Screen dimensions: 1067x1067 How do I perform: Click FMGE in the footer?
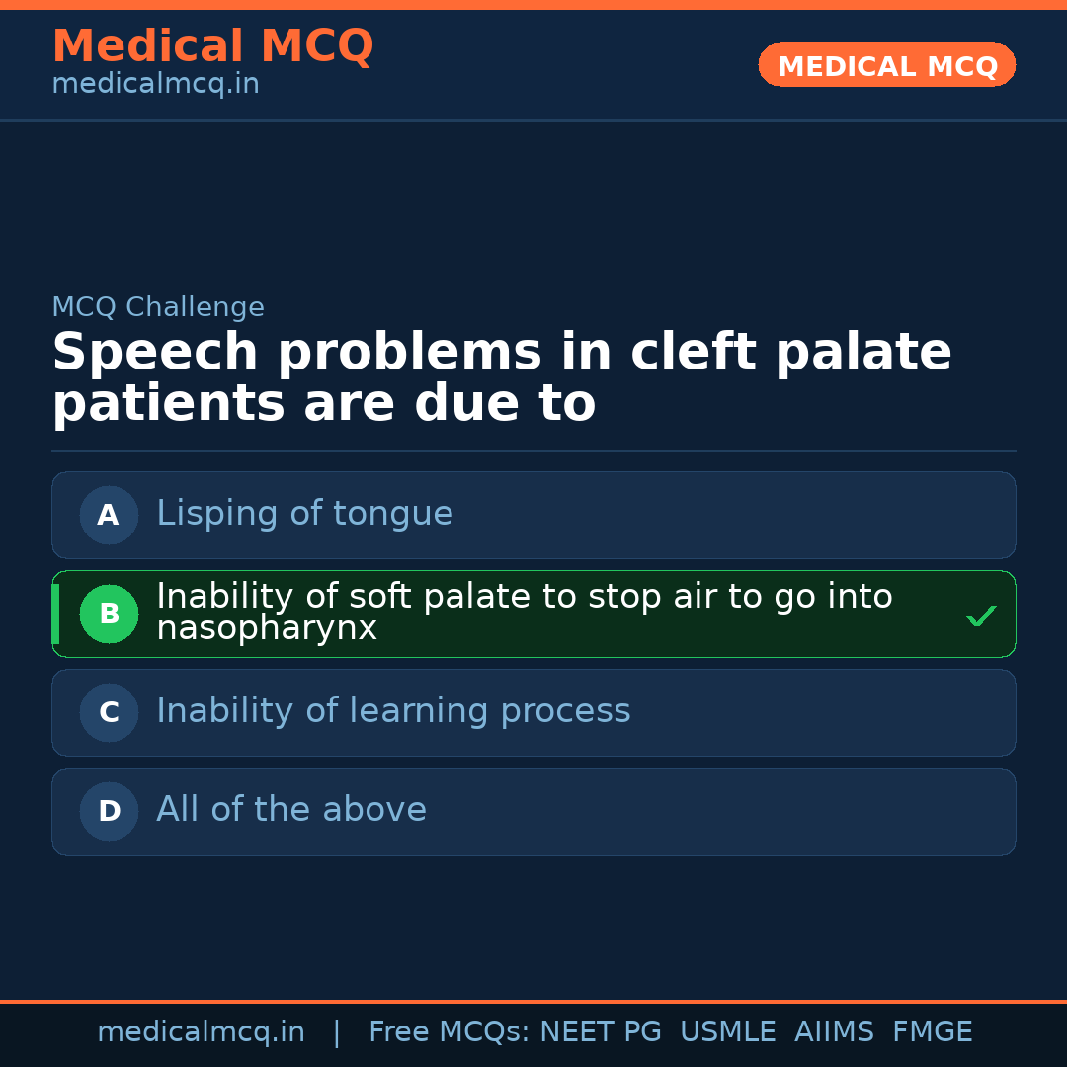pos(932,1032)
